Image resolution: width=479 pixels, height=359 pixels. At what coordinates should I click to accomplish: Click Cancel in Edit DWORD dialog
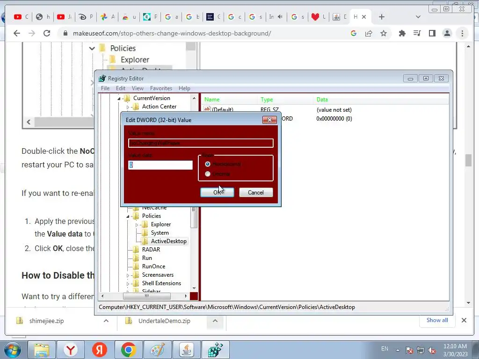(256, 192)
